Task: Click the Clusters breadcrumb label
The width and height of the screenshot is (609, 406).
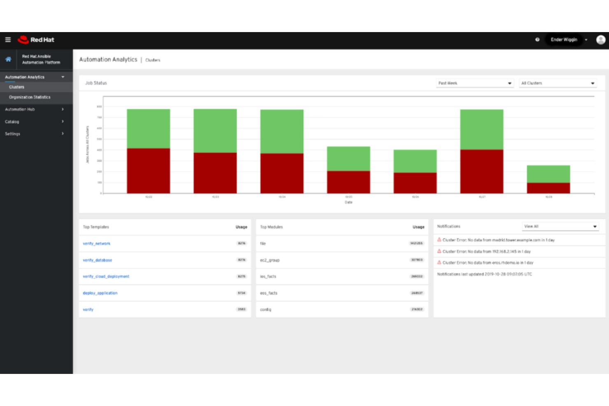Action: point(153,60)
